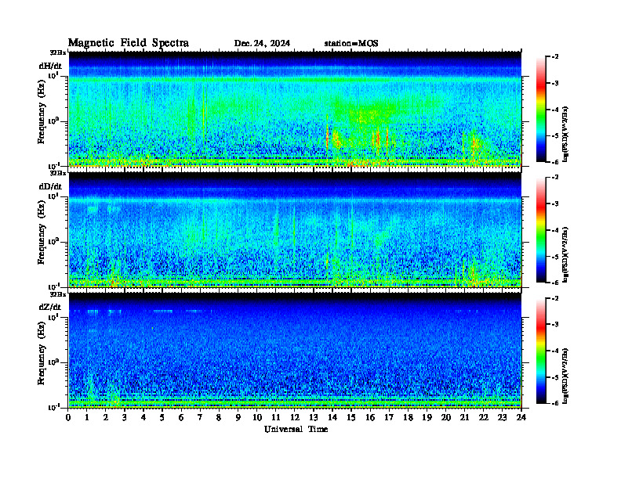The width and height of the screenshot is (621, 479).
Task: Click the hour 21 tick label on time axis
Action: click(464, 417)
